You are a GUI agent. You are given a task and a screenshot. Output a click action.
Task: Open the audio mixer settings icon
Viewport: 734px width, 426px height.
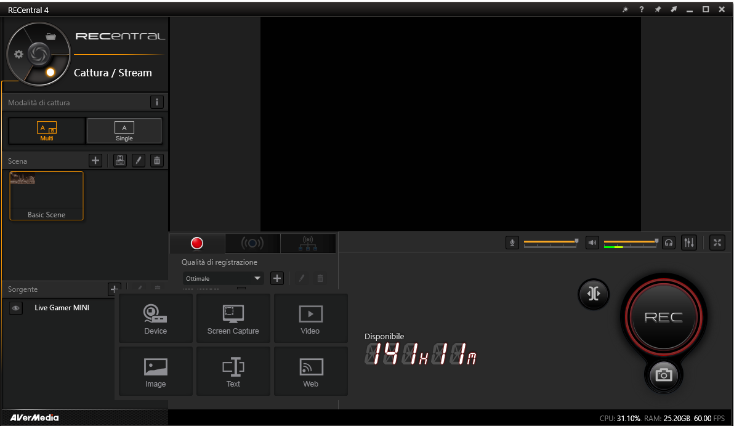pos(689,243)
